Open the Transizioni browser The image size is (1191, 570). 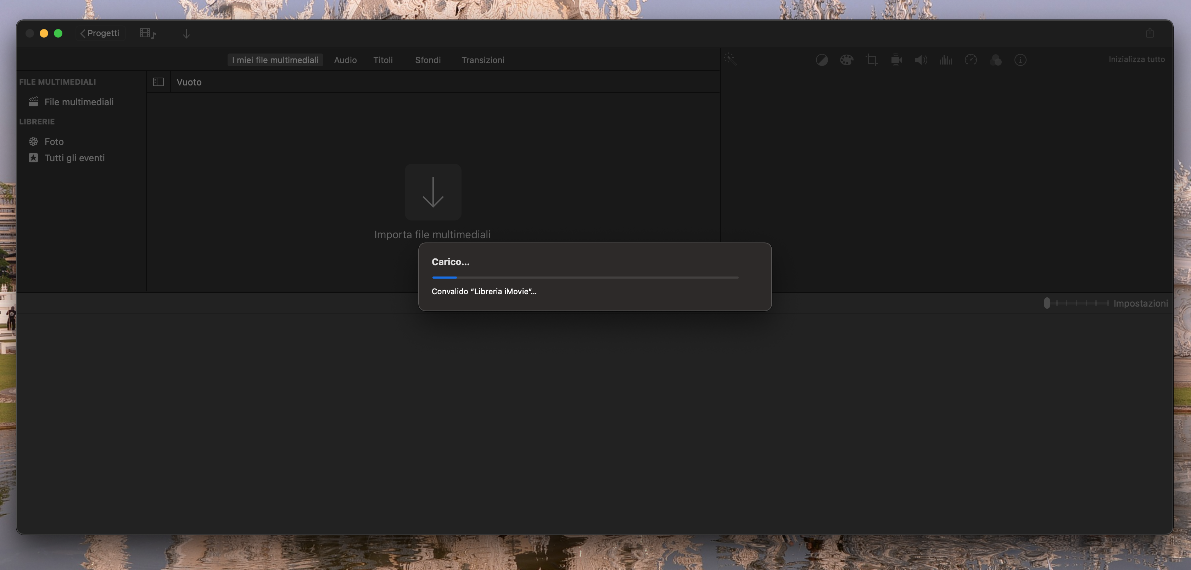pos(483,60)
